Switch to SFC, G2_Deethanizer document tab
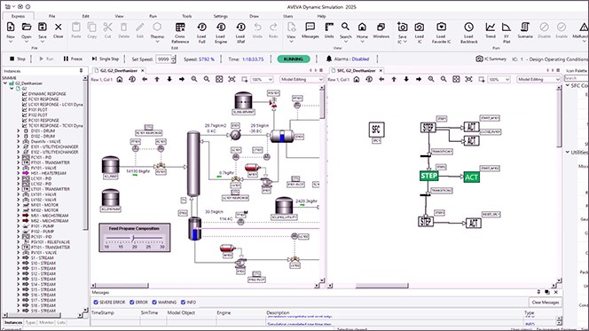This screenshot has width=589, height=331. coord(356,71)
